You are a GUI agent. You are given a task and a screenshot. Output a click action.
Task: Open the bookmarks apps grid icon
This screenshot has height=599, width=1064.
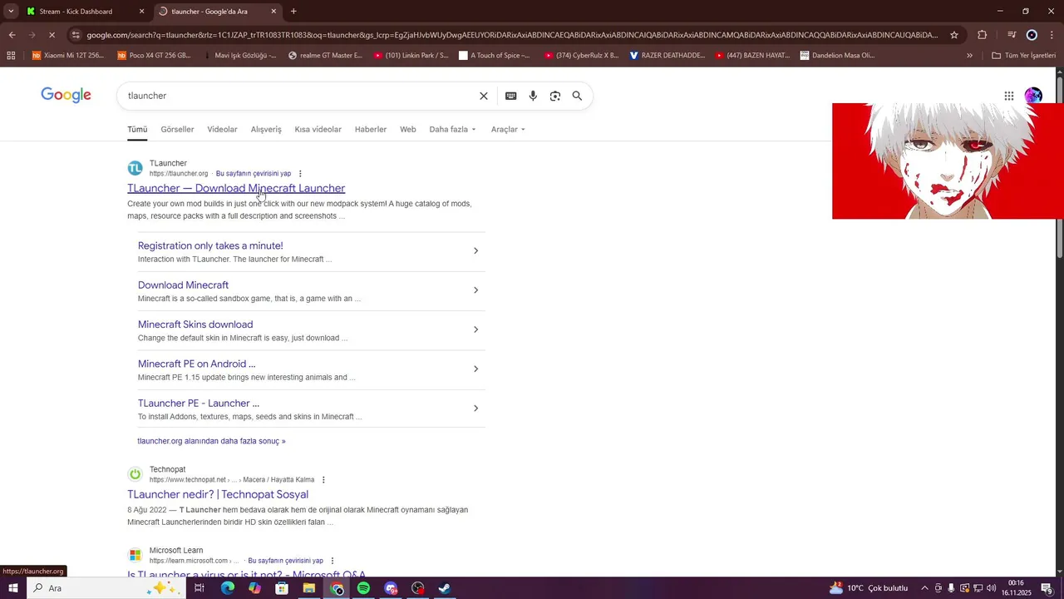tap(11, 56)
